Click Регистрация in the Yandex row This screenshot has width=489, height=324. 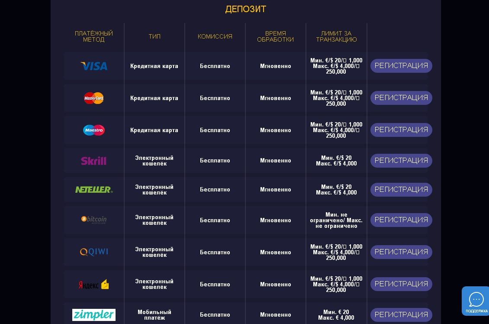coord(401,284)
